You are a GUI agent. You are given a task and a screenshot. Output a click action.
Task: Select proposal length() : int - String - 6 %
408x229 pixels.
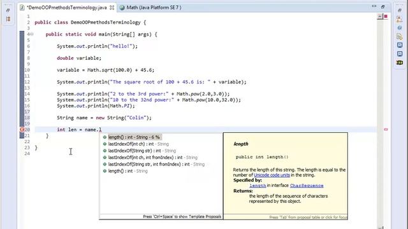[x=134, y=137]
